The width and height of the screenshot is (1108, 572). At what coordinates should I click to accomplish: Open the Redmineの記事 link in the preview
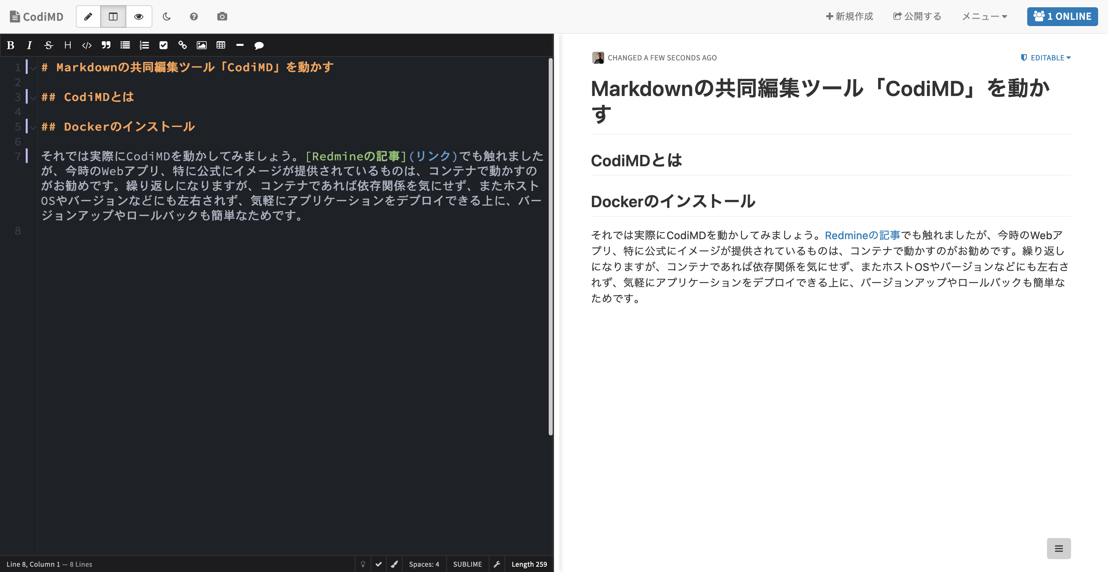(862, 235)
